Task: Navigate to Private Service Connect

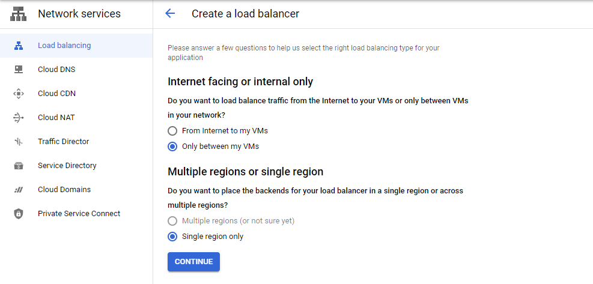Action: coord(76,213)
